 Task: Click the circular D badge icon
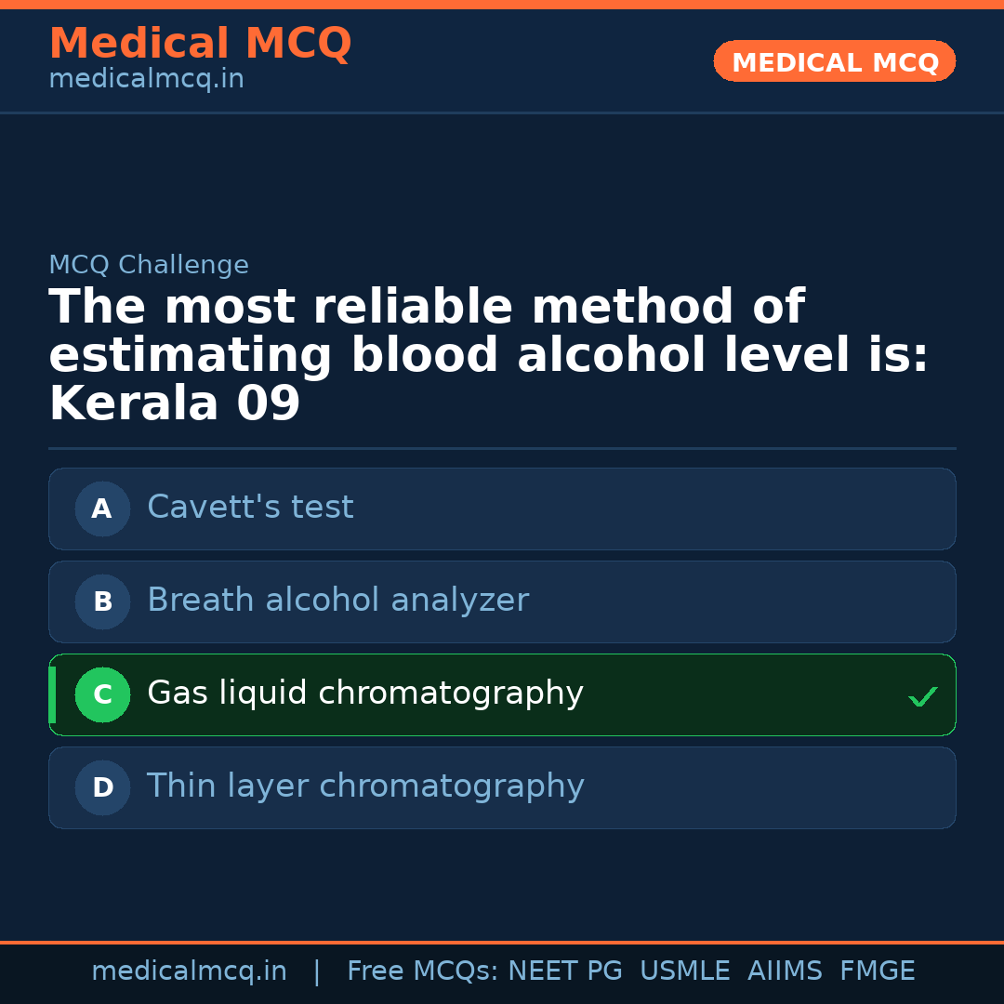[x=102, y=787]
